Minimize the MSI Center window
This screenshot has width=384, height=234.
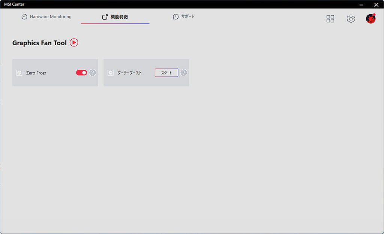[x=361, y=4]
